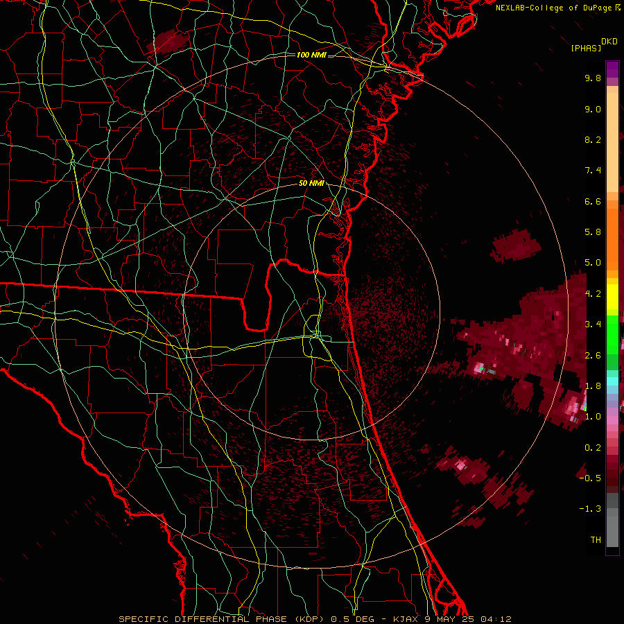Pick the bright yellow band of the color scale
This screenshot has height=624, width=624.
(x=612, y=297)
